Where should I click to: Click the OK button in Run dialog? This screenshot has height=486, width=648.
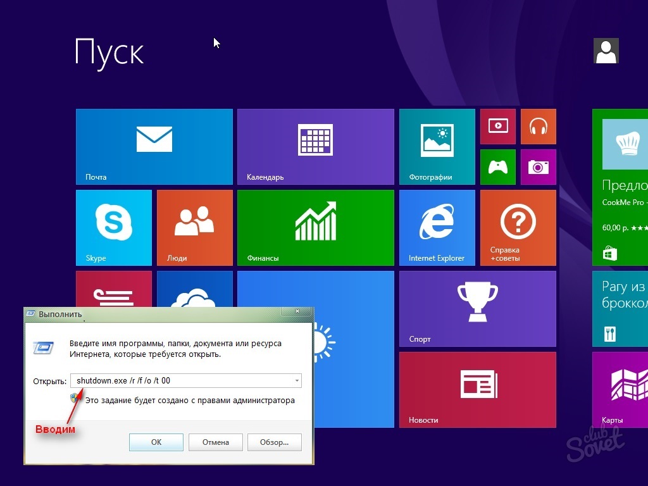click(x=156, y=442)
